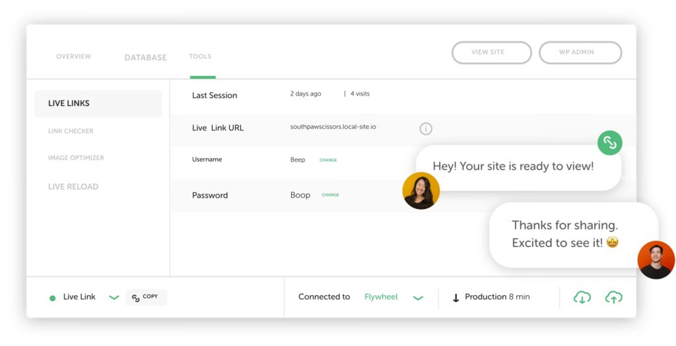The height and width of the screenshot is (346, 676).
Task: Select Link Checker in the sidebar
Action: pos(71,131)
